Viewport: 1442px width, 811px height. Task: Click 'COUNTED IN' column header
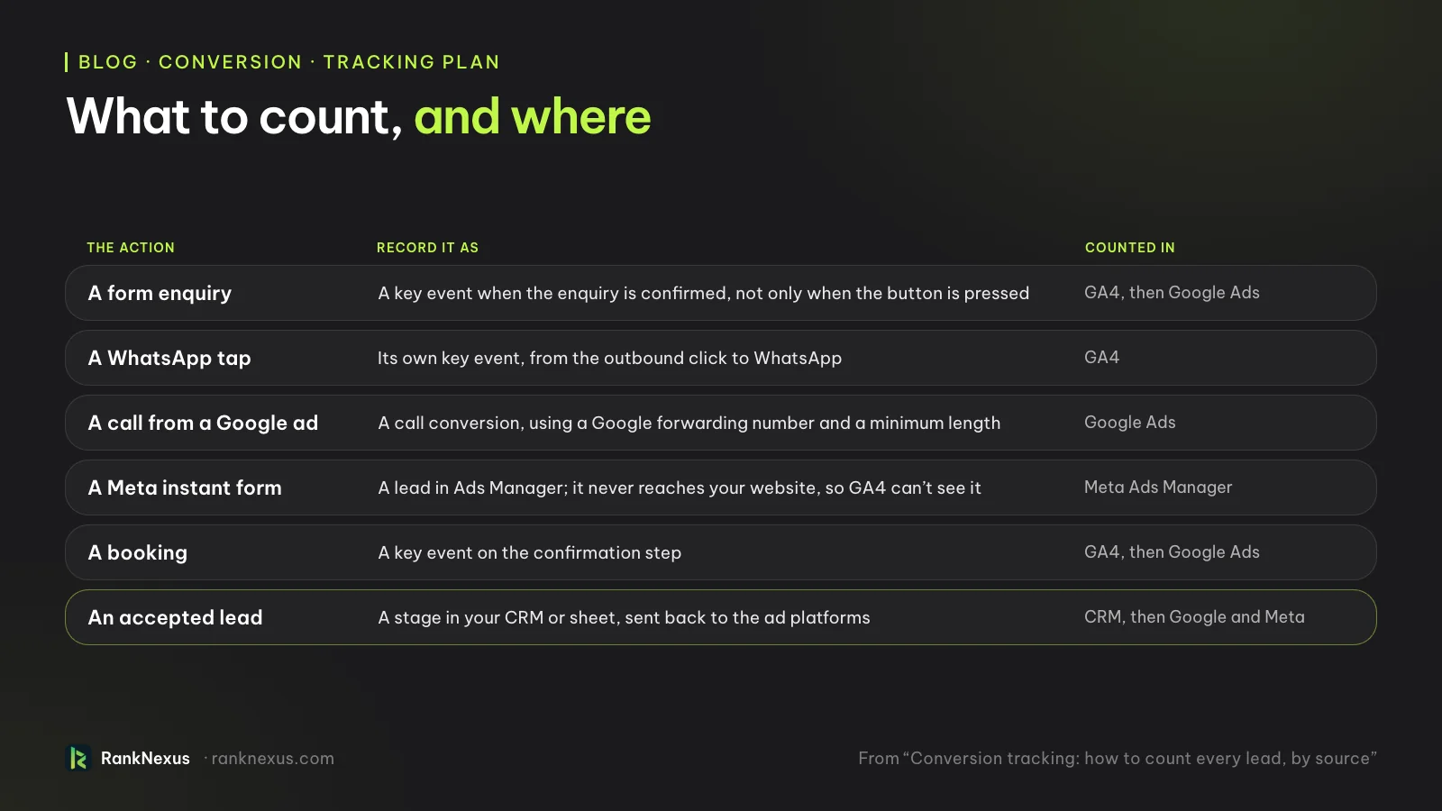(x=1129, y=248)
